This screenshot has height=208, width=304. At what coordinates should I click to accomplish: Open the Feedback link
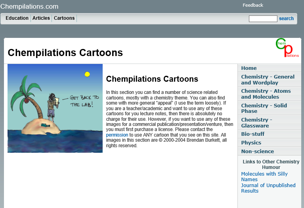pos(253,5)
